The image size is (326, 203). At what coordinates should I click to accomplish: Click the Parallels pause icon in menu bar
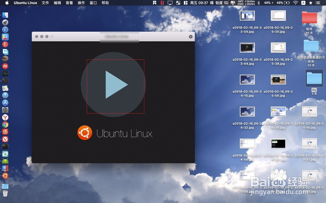coord(162,3)
